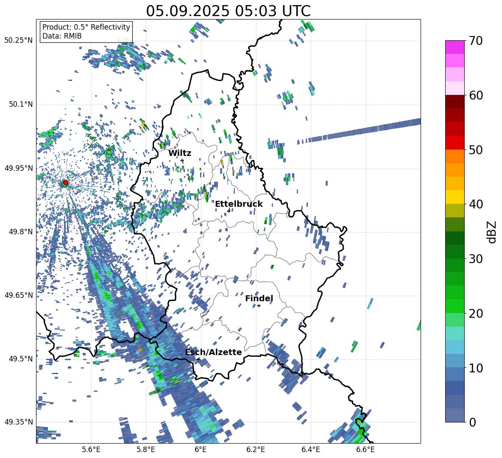The height and width of the screenshot is (458, 502).
Task: Click the 49.5°N latitude label
Action: [x=20, y=358]
